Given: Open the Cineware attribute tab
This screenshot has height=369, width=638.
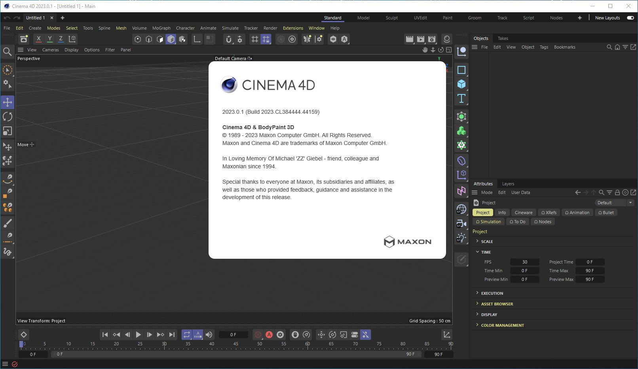Looking at the screenshot, I should (x=523, y=213).
